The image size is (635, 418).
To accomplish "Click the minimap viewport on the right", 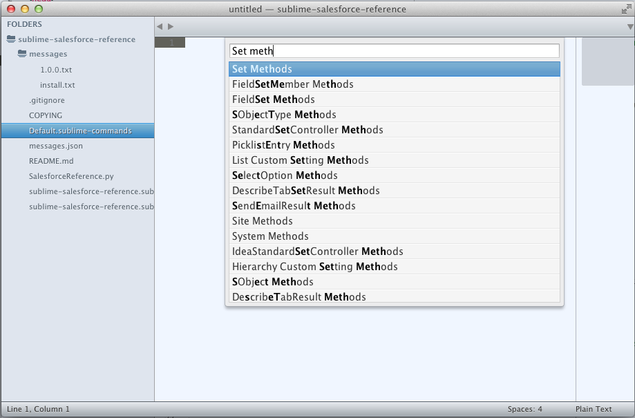I will 607,61.
